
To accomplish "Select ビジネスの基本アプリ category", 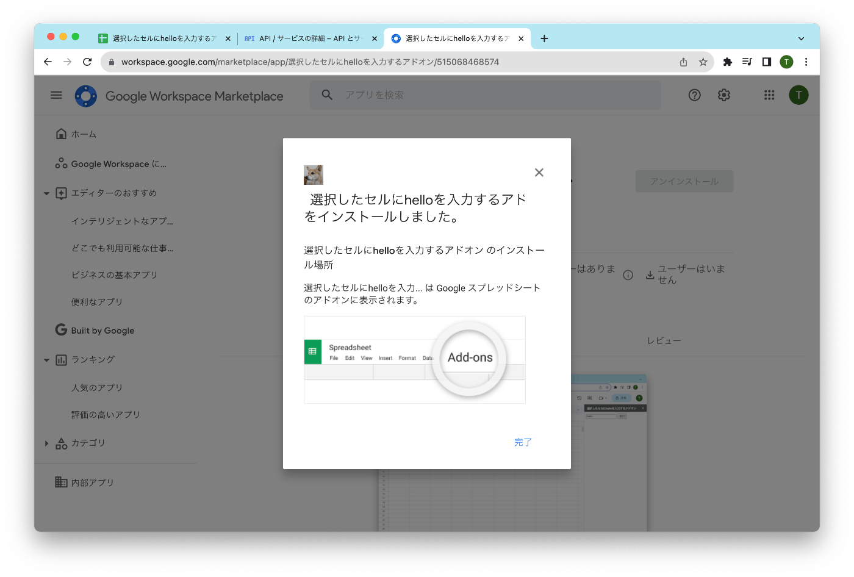I will pos(114,275).
